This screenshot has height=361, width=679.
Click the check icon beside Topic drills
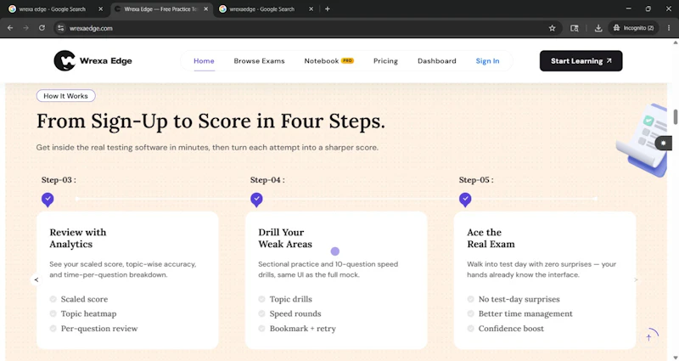pyautogui.click(x=261, y=299)
